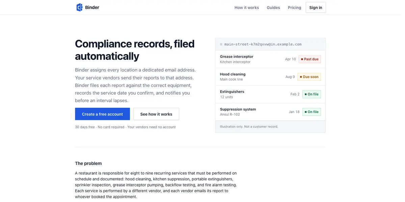Click Create a free account
The height and width of the screenshot is (202, 405).
pos(102,114)
